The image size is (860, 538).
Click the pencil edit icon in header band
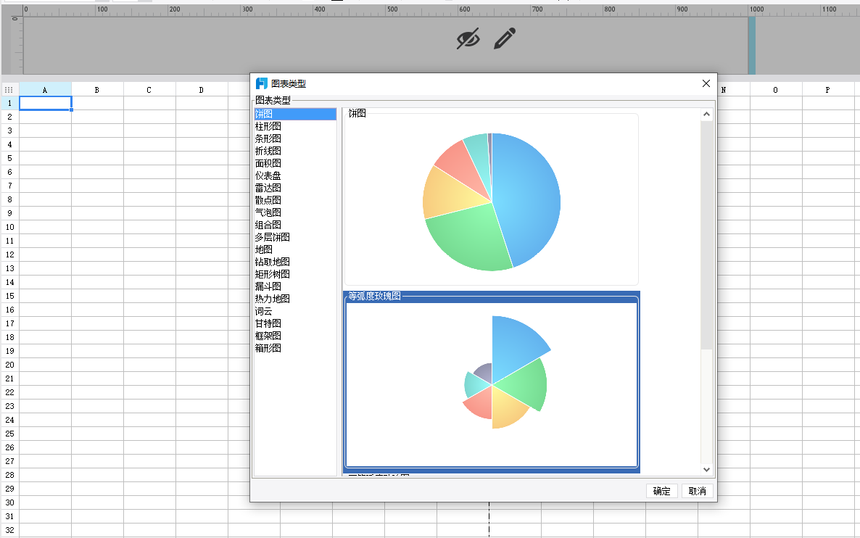click(505, 39)
